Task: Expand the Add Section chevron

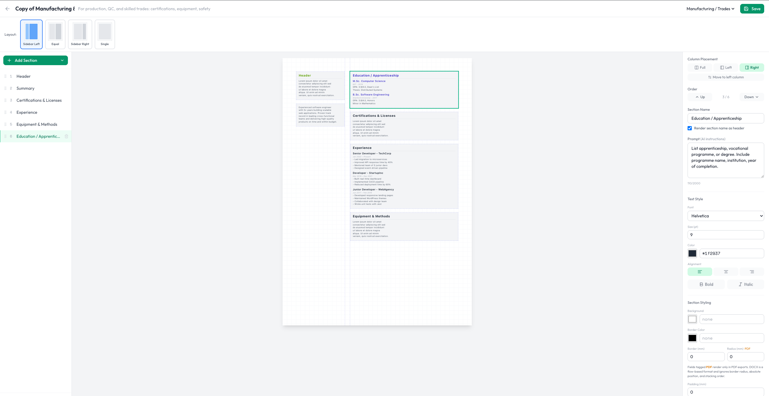Action: pos(62,60)
